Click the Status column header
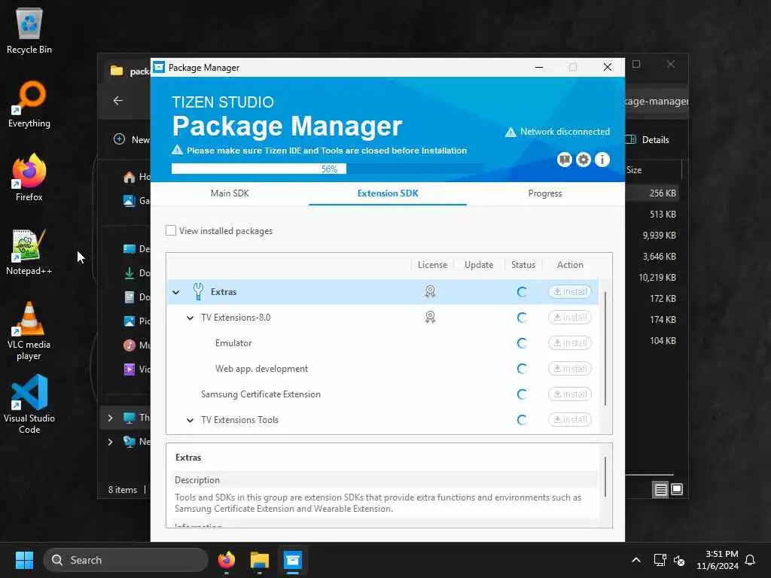The height and width of the screenshot is (578, 771). click(523, 265)
